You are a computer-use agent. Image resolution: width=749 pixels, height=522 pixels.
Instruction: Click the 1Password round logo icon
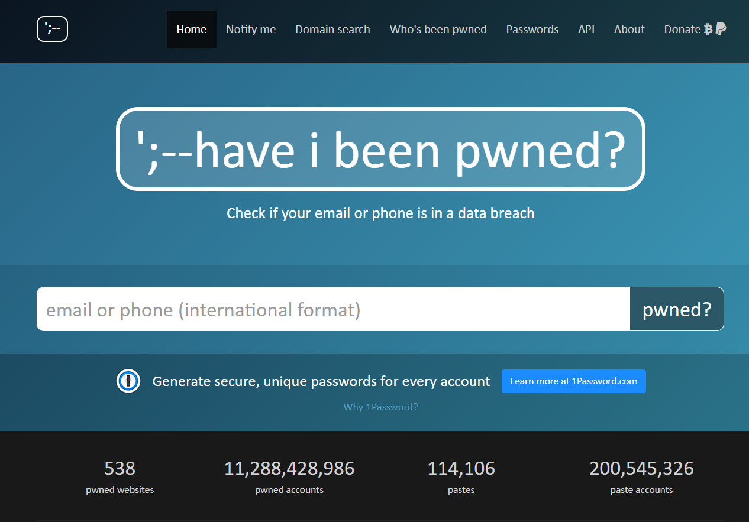[128, 381]
